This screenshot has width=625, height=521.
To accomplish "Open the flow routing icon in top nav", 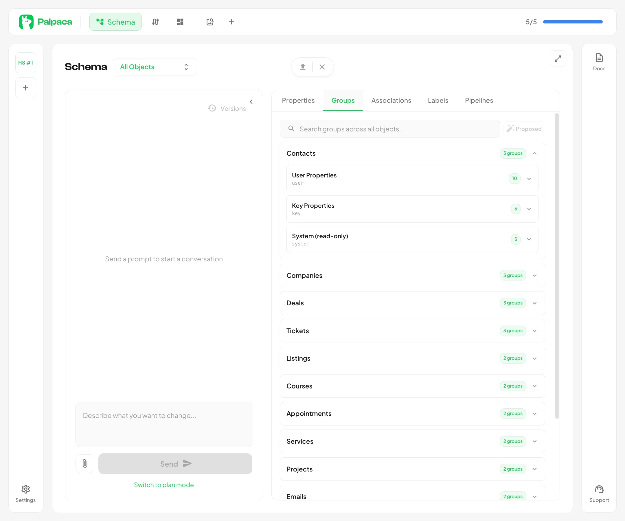I will tap(155, 22).
